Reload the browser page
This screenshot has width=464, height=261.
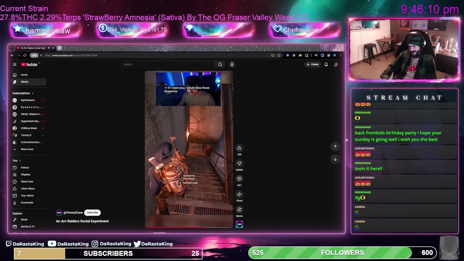point(25,55)
